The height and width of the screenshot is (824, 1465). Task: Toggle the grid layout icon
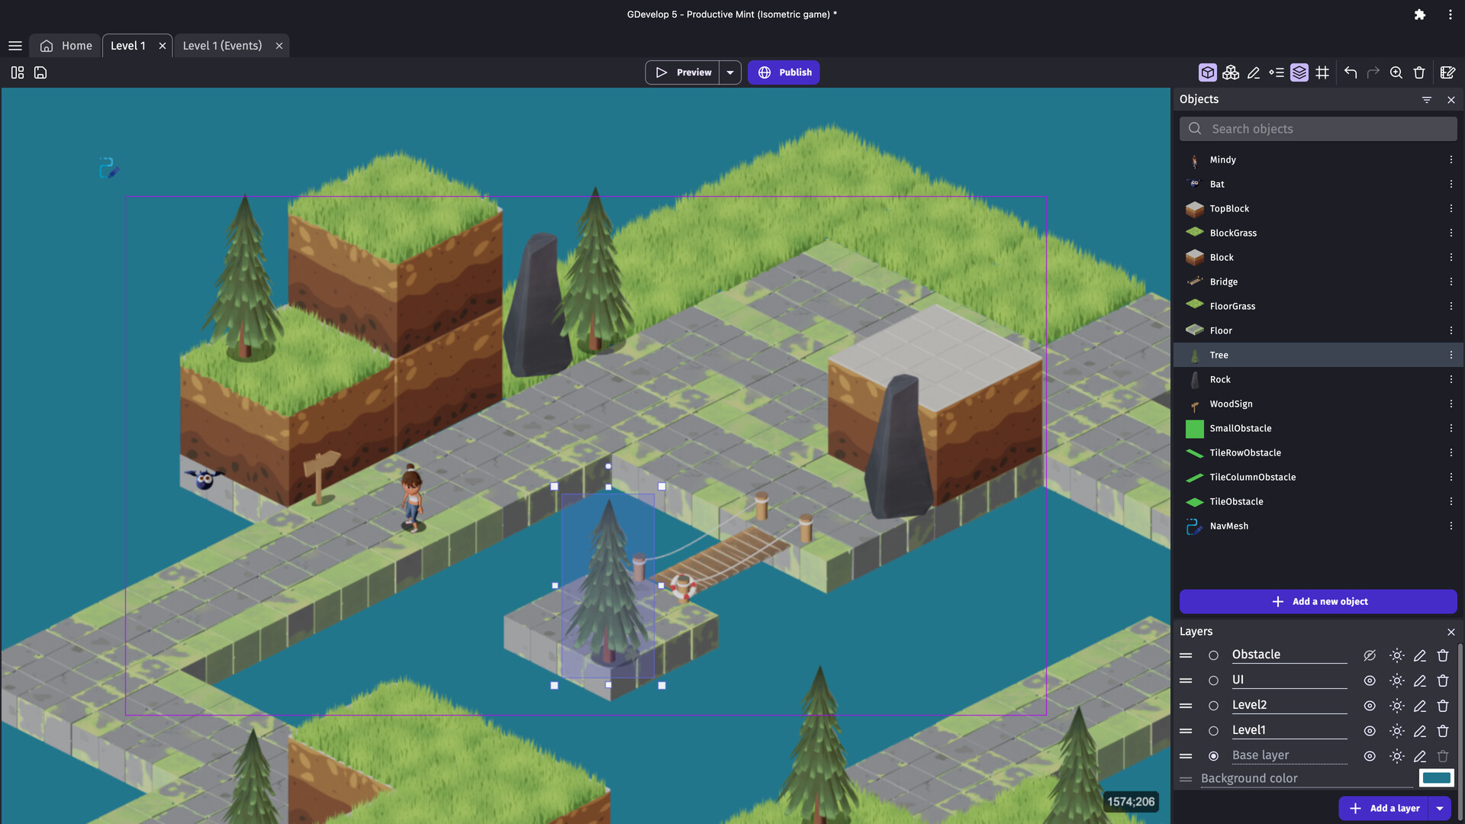pos(1322,72)
